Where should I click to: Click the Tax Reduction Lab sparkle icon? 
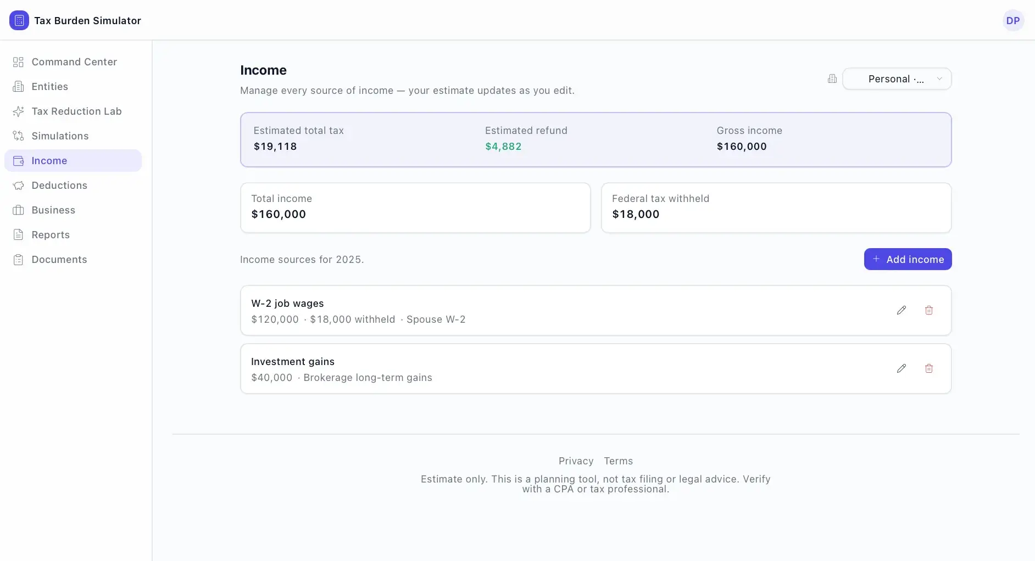18,111
